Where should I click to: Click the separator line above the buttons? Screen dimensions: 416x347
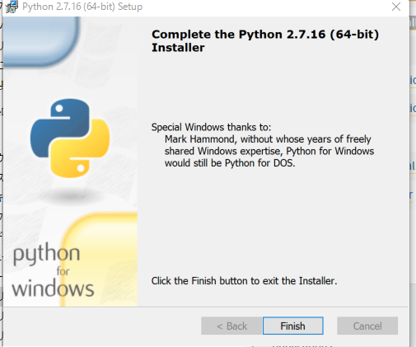coord(205,307)
